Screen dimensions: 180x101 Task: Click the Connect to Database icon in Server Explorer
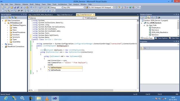(10, 17)
